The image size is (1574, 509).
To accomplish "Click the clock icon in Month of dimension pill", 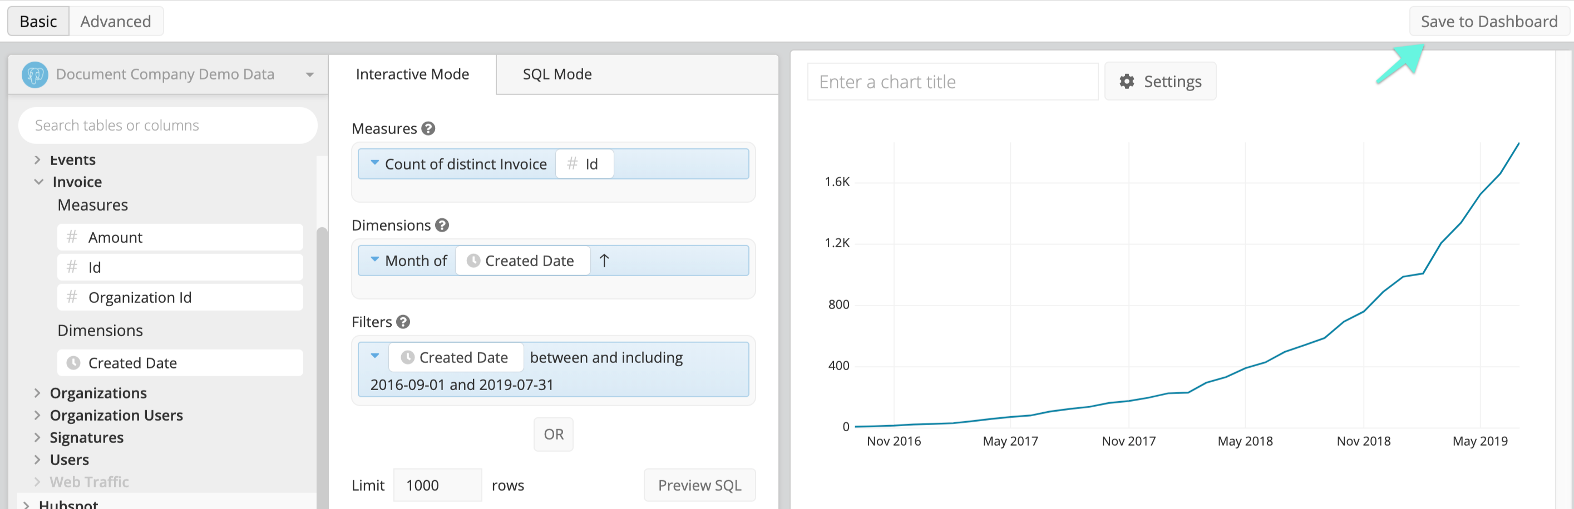I will coord(473,261).
